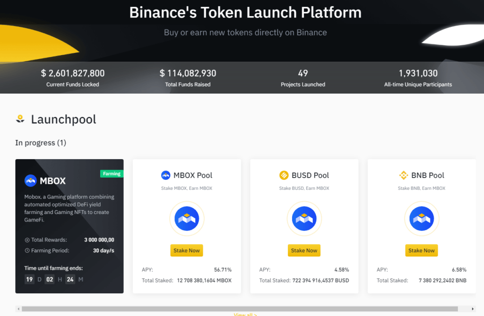Viewport: 484px width, 316px height.
Task: Select the large circular logo in BUSD Pool card
Action: tap(304, 219)
